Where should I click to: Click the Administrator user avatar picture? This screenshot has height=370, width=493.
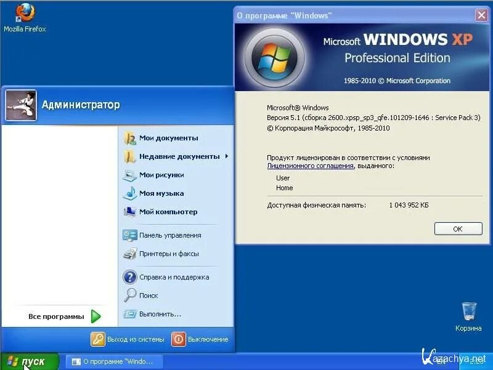pyautogui.click(x=21, y=105)
